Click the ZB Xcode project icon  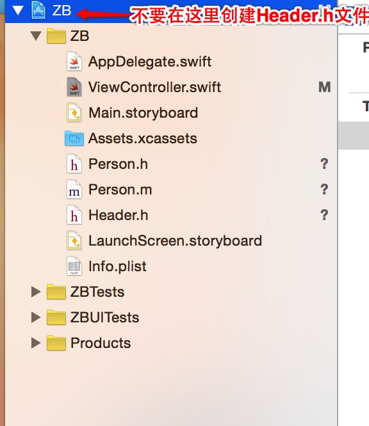(38, 10)
